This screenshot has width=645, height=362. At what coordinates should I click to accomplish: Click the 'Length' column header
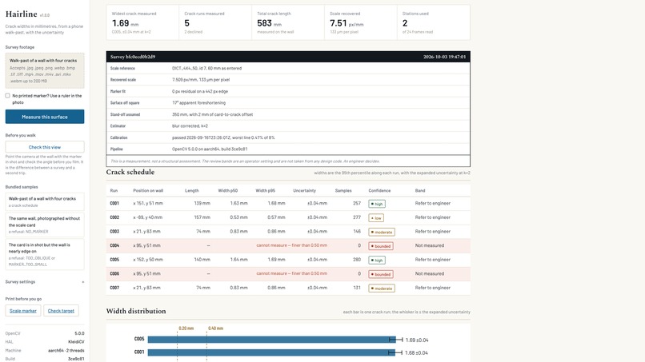point(192,191)
